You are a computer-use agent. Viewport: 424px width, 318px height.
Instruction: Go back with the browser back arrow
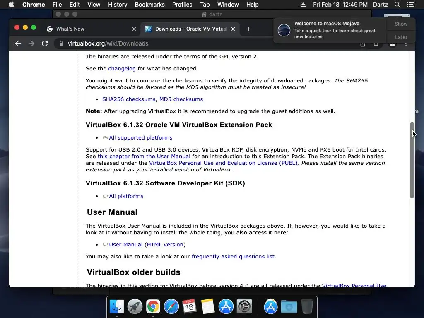tap(18, 43)
